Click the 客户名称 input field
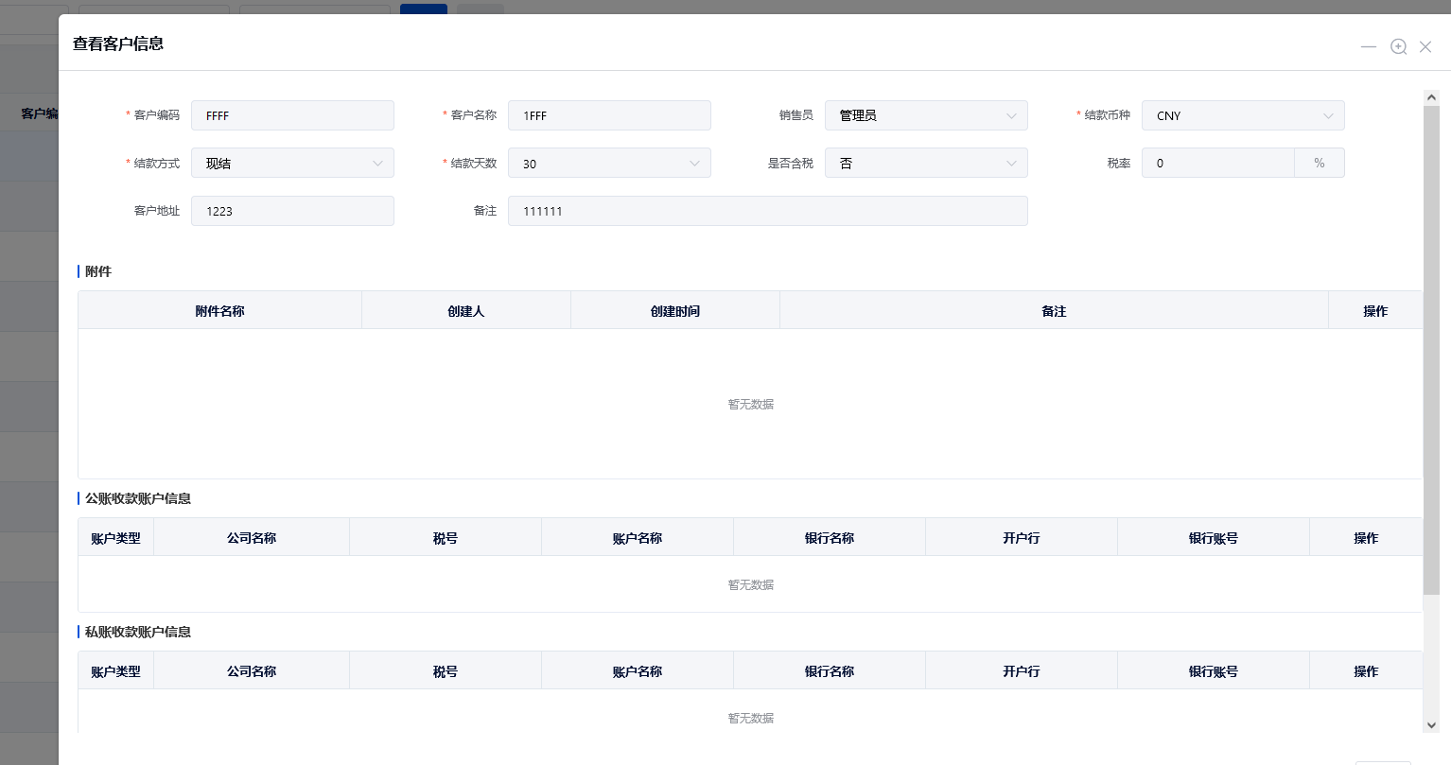Viewport: 1451px width, 765px height. [609, 115]
